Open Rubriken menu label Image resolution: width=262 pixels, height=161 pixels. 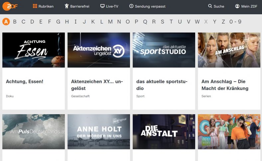(x=46, y=6)
